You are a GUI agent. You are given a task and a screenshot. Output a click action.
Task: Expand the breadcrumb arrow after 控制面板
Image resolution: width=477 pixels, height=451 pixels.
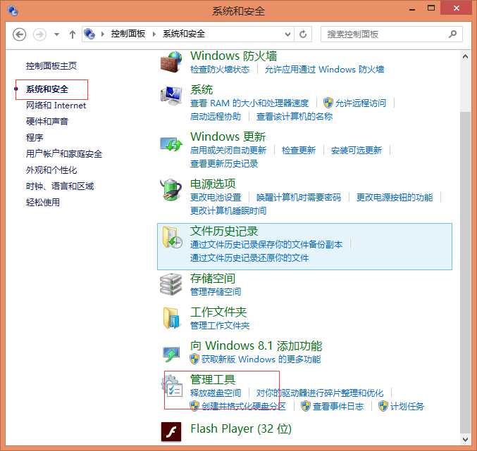(154, 34)
